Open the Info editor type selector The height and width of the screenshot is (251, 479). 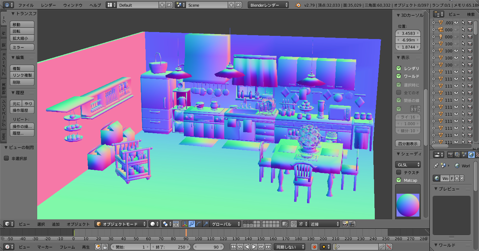(x=9, y=5)
